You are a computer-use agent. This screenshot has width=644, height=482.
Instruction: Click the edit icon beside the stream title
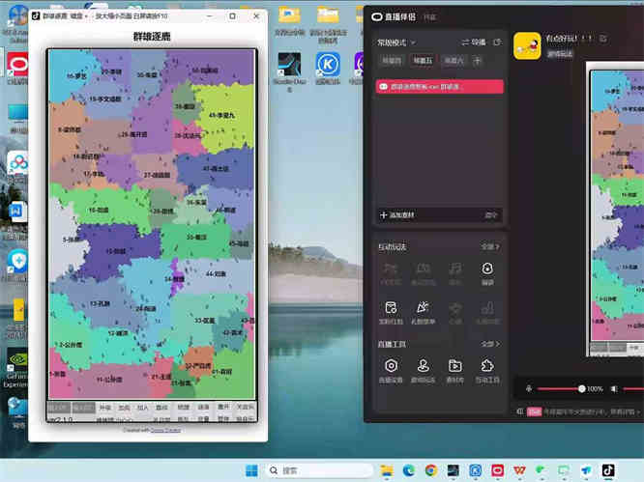[x=603, y=39]
